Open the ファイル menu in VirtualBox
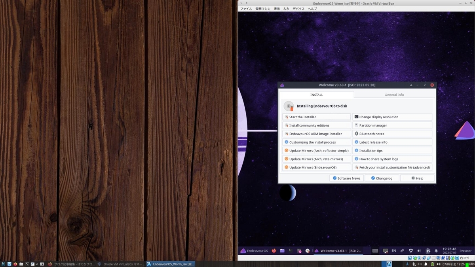Screen dimensions: 475x267 [x=246, y=9]
